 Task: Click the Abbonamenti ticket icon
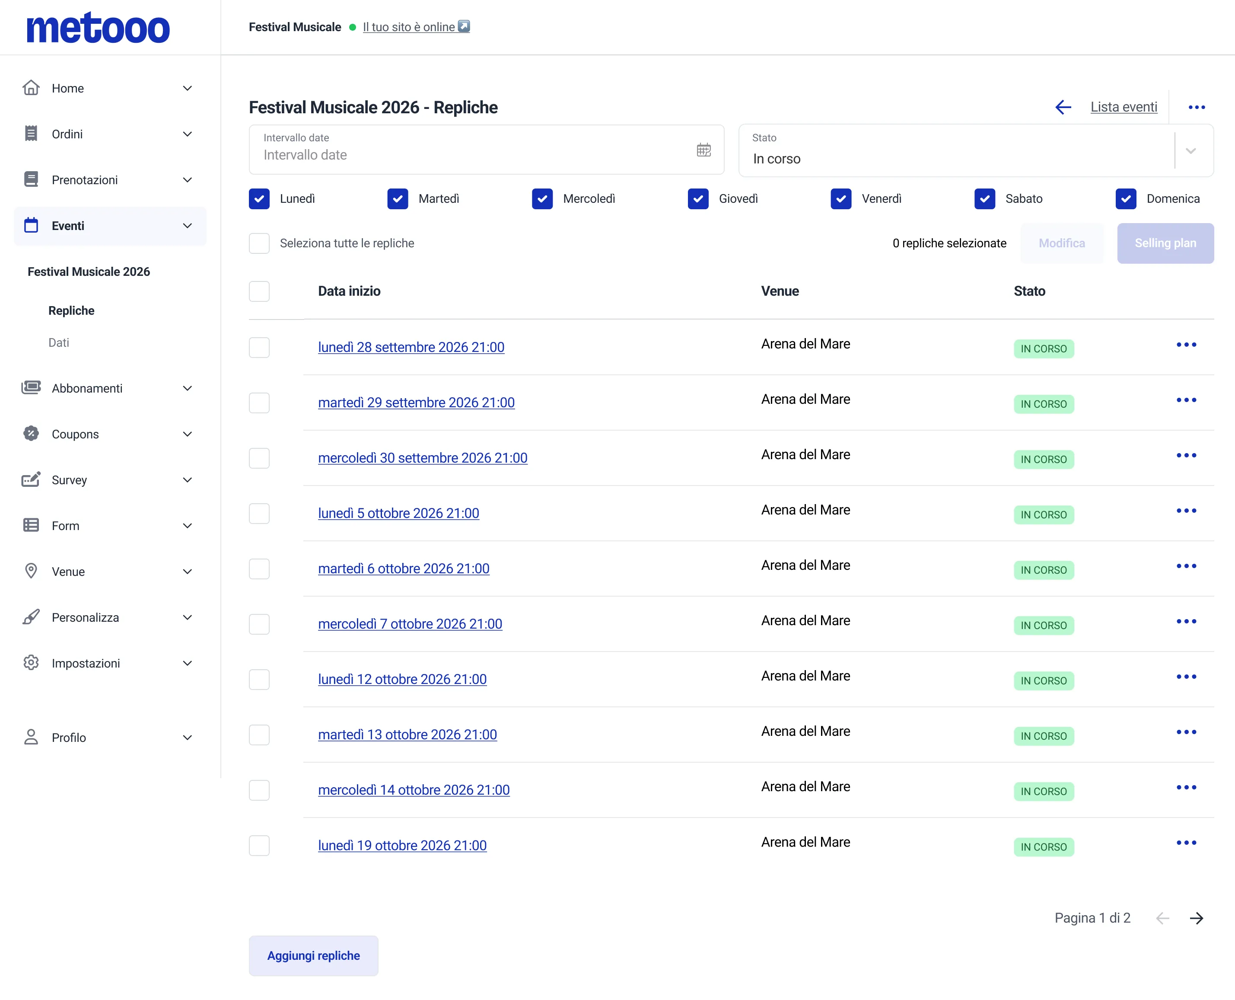pos(31,388)
